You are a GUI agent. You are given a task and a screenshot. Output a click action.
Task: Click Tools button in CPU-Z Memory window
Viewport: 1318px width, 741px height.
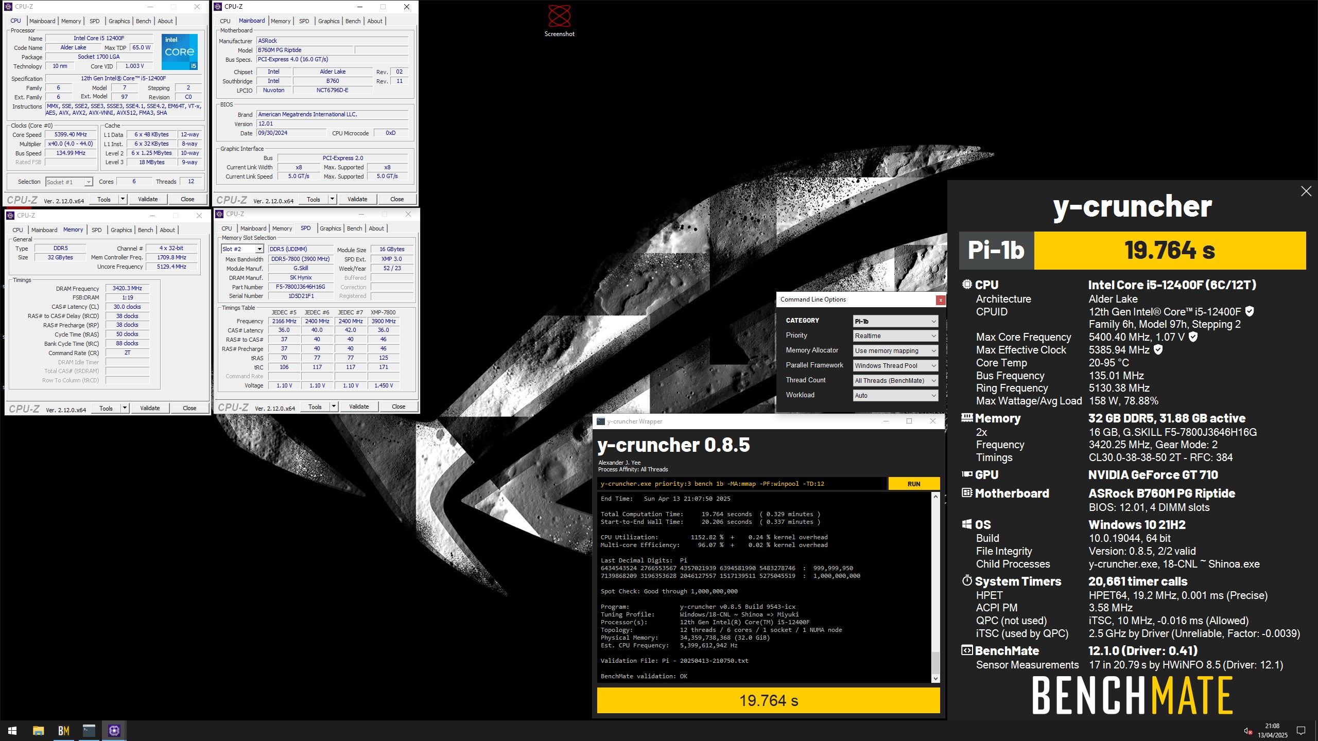point(106,408)
